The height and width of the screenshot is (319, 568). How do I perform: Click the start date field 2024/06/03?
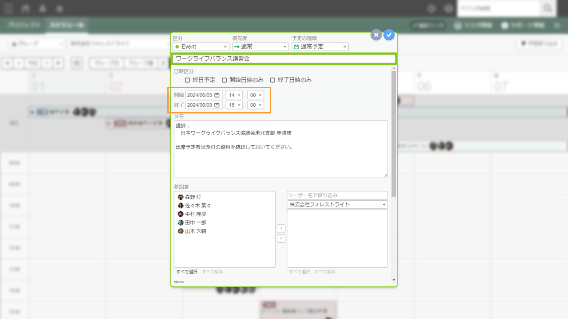(x=204, y=95)
